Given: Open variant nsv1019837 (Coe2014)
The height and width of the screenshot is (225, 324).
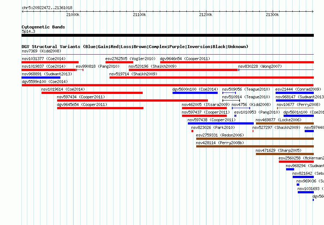Looking at the screenshot, I should click(x=44, y=66).
